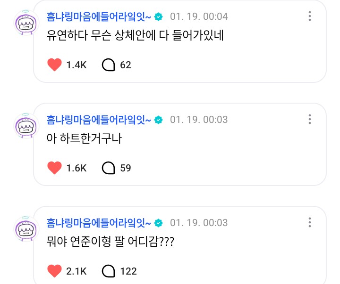Open profile avatar of the third post

pos(26,229)
